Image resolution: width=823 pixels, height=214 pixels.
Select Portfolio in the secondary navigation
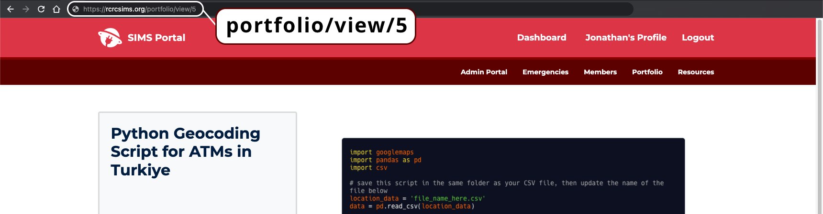pos(647,72)
